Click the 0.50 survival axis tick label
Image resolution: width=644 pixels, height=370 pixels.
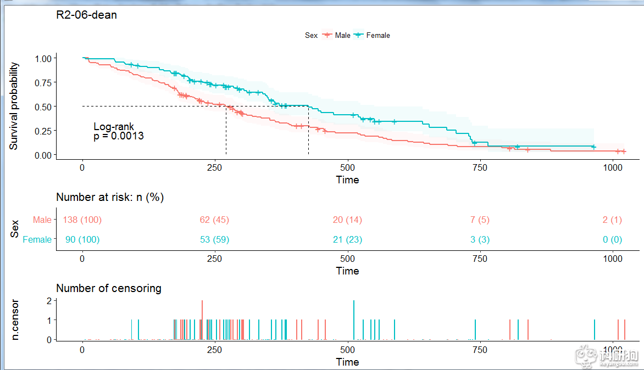[x=43, y=107]
